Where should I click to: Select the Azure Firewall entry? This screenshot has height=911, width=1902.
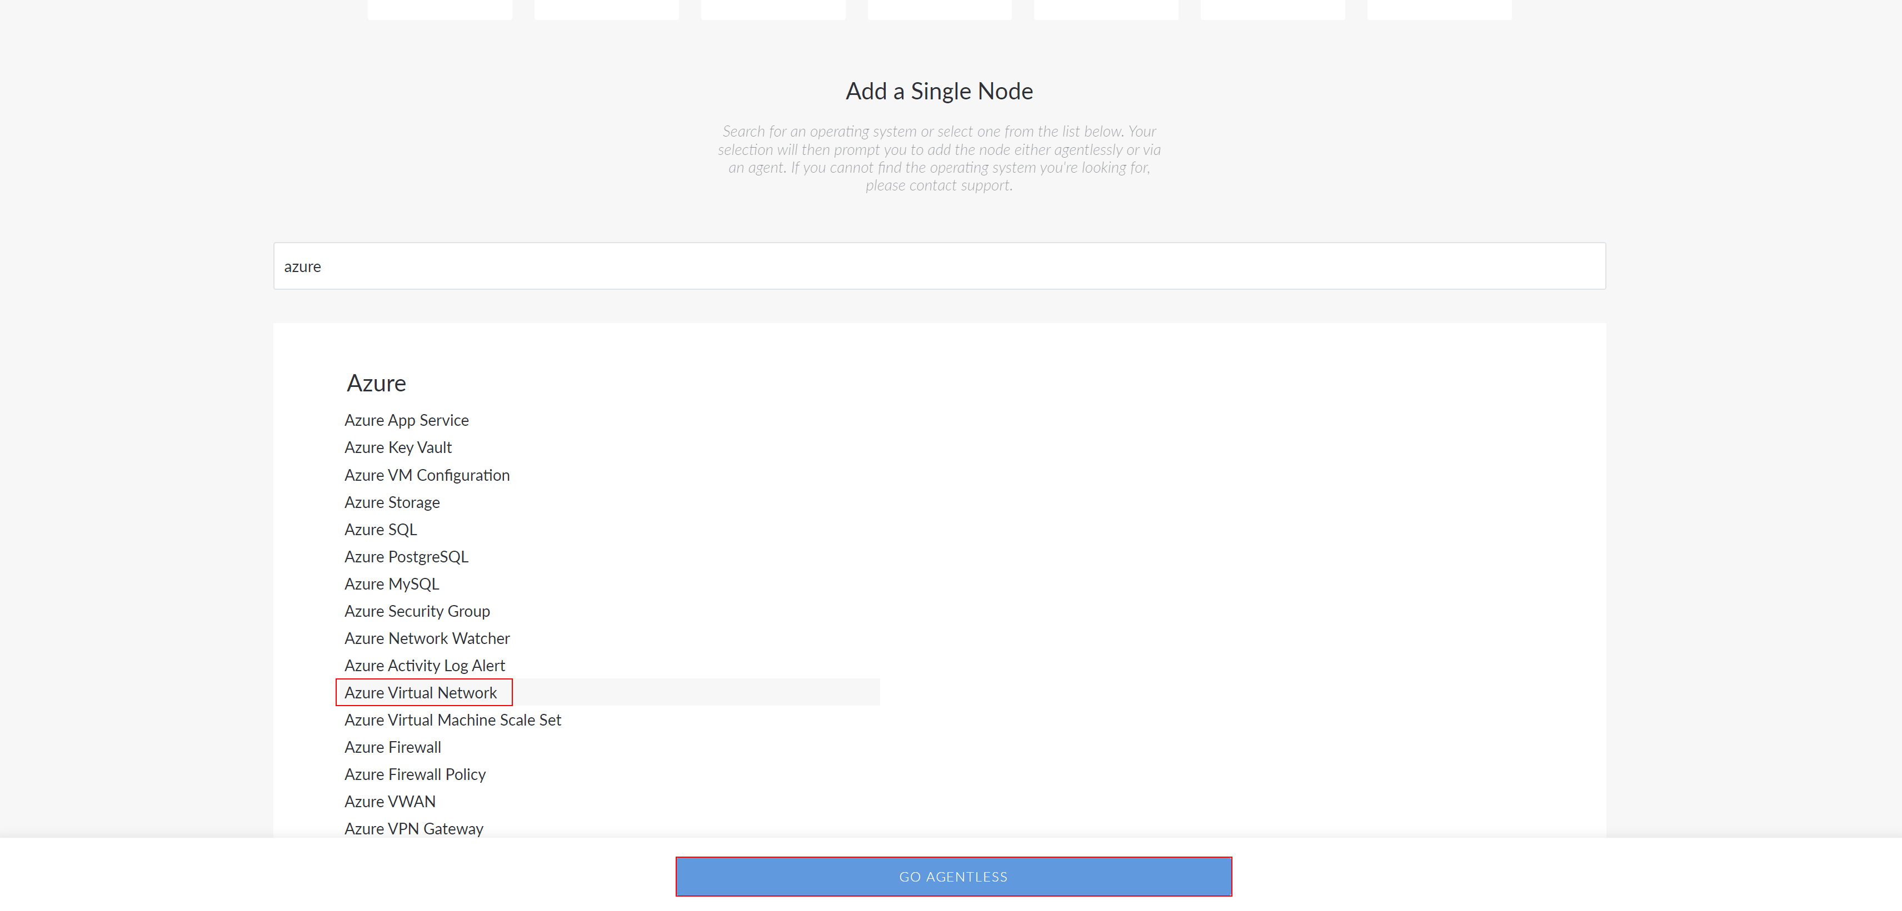[x=393, y=747]
